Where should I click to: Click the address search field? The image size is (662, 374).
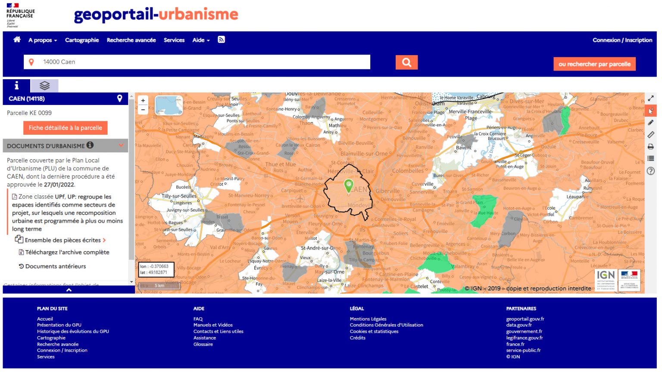(x=197, y=62)
